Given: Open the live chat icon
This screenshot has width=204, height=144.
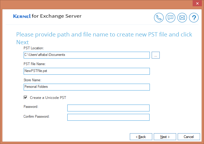Looking at the screenshot, I should (x=170, y=18).
